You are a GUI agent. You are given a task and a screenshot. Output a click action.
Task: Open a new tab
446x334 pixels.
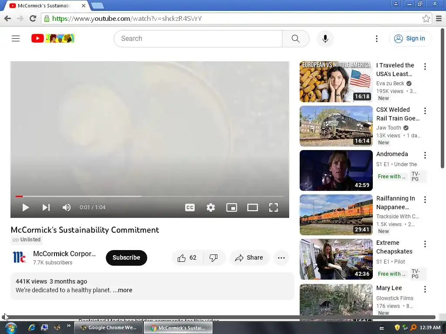pyautogui.click(x=98, y=6)
